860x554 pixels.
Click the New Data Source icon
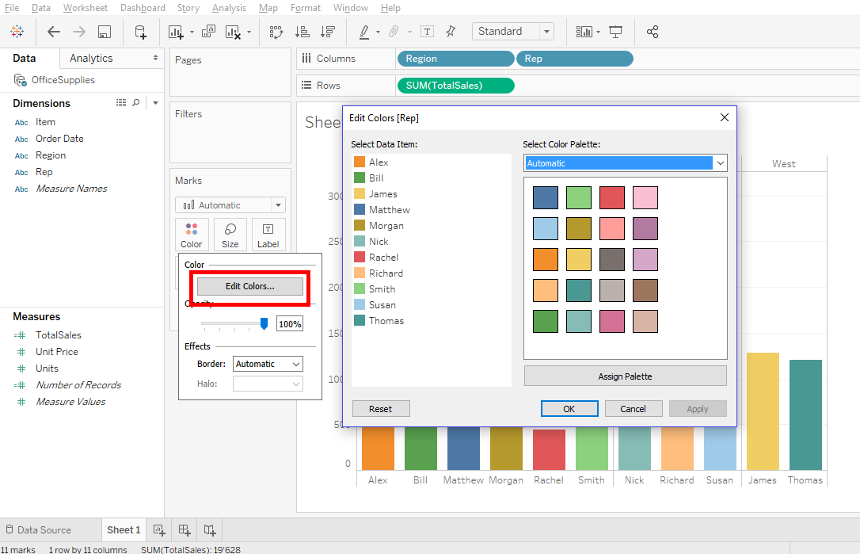[x=140, y=32]
